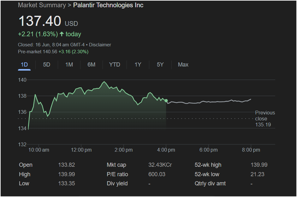Select the YTD range tab

[x=115, y=65]
